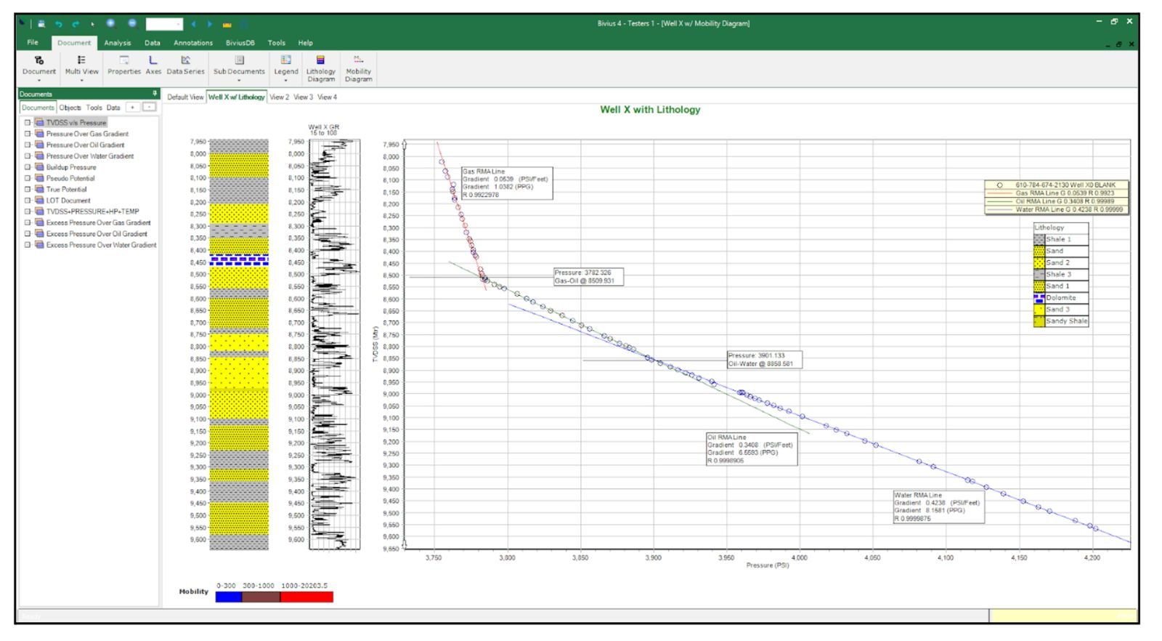Expand the LOT Document tree node
Viewport: 1162px width, 641px height.
pyautogui.click(x=28, y=201)
